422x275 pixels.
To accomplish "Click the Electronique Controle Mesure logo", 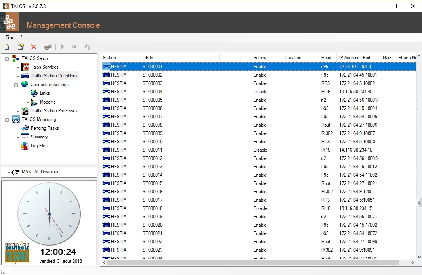I will pos(17,252).
